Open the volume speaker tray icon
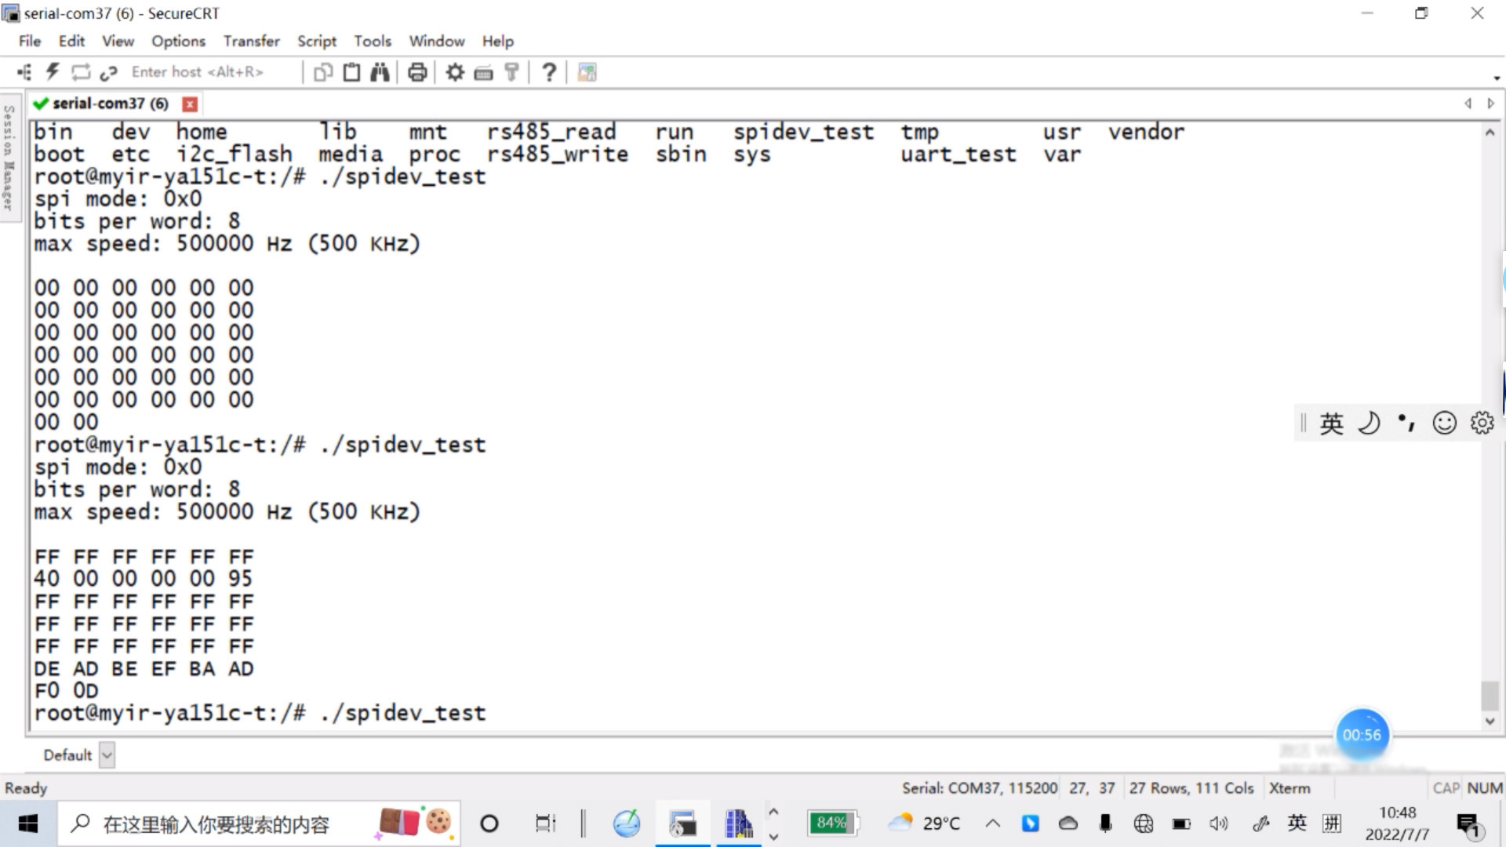Image resolution: width=1506 pixels, height=847 pixels. [1218, 823]
